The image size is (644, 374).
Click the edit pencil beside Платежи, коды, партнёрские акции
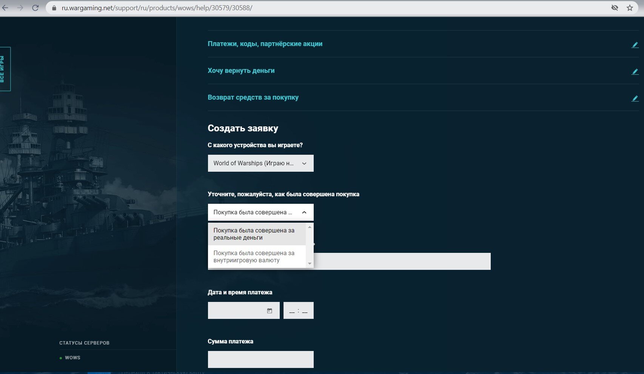[x=635, y=45]
